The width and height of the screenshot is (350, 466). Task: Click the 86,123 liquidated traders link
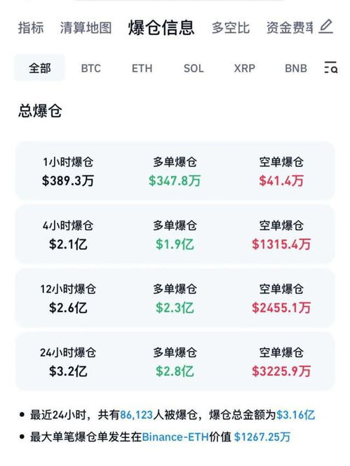[x=136, y=415]
